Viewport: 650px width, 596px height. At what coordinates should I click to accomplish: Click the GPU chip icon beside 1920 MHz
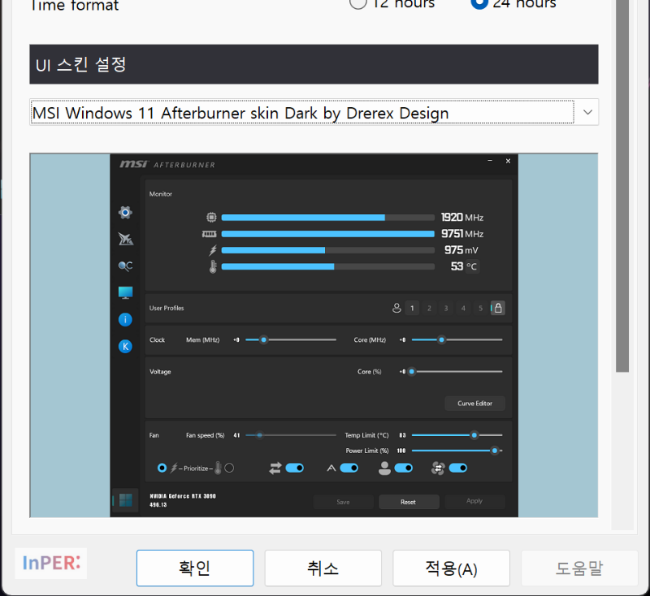(211, 218)
